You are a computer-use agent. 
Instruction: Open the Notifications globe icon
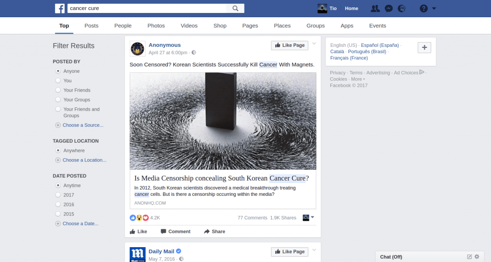pyautogui.click(x=402, y=8)
